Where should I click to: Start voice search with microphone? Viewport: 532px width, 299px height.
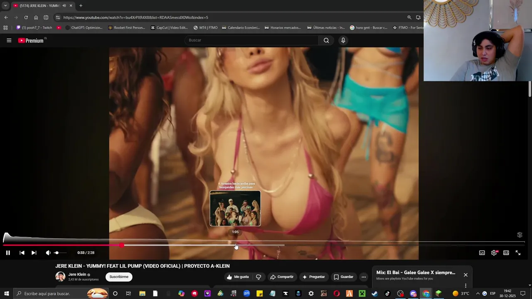point(343,40)
